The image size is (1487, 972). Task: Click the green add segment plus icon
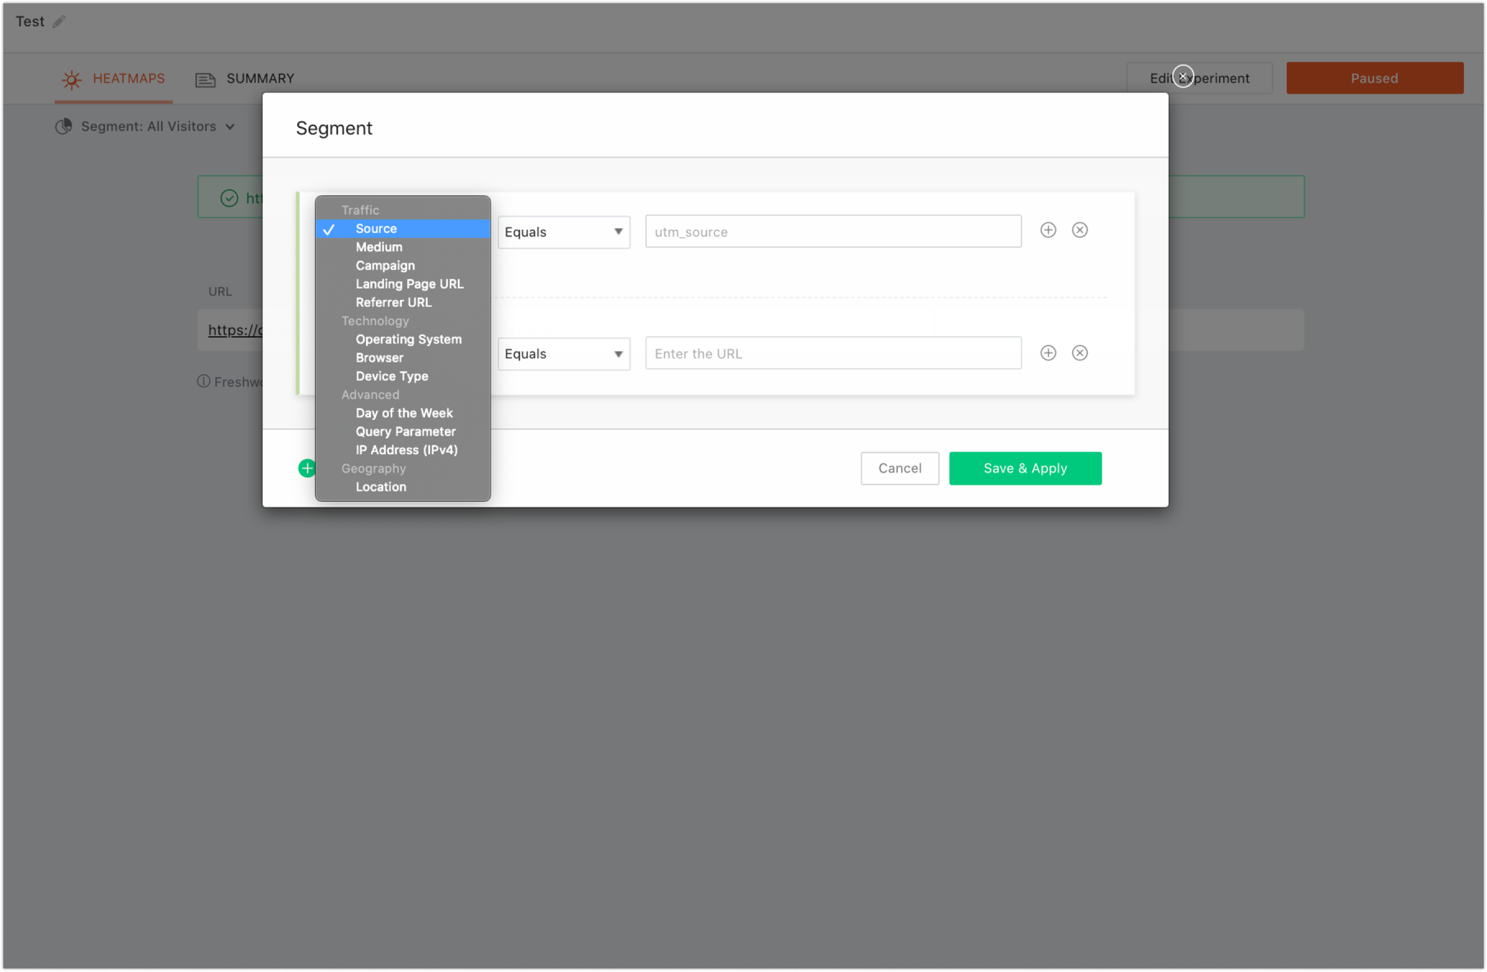(307, 468)
